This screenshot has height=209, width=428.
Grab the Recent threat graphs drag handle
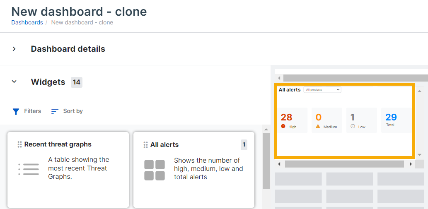click(19, 144)
